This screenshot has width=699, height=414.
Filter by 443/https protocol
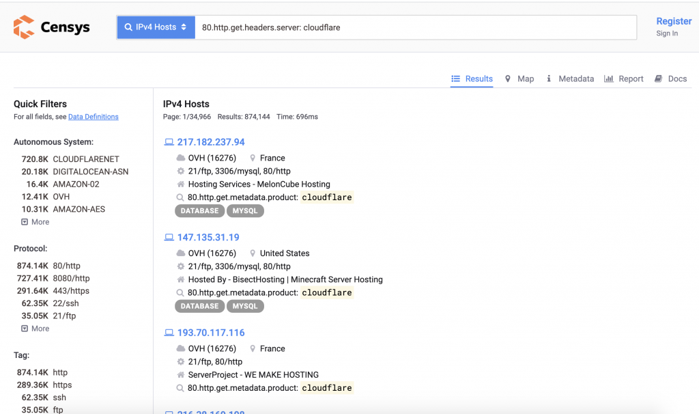pos(71,291)
